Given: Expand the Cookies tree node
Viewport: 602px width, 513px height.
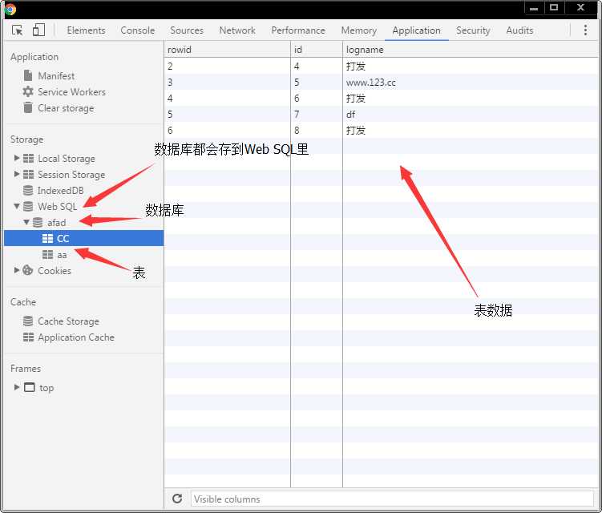Looking at the screenshot, I should click(x=17, y=270).
